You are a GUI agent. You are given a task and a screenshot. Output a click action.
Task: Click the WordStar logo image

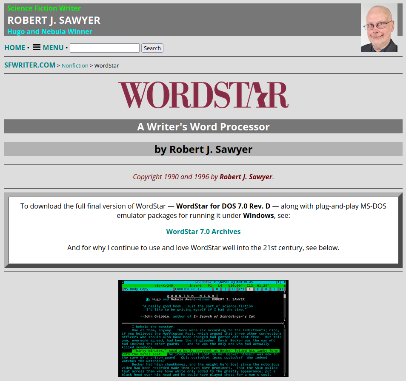tap(203, 95)
